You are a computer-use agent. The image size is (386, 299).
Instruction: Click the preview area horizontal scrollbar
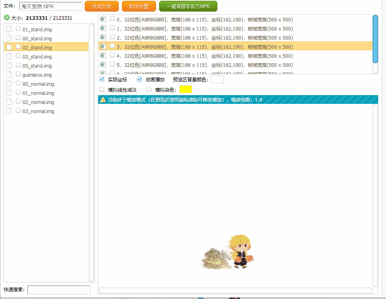tap(235, 290)
